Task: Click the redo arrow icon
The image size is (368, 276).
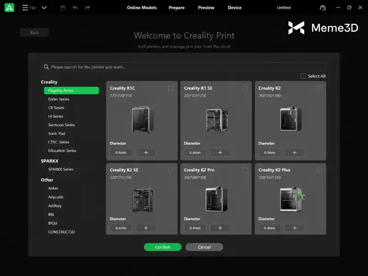Action: click(x=87, y=8)
